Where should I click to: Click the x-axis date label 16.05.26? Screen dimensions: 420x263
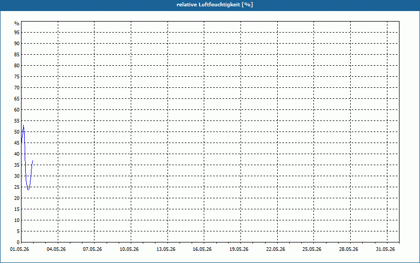click(x=202, y=249)
